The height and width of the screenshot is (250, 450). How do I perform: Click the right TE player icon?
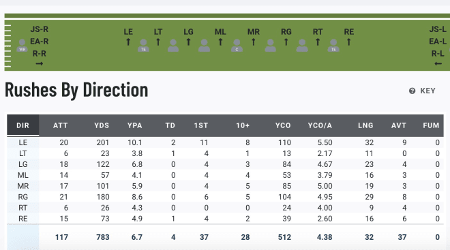pyautogui.click(x=333, y=46)
